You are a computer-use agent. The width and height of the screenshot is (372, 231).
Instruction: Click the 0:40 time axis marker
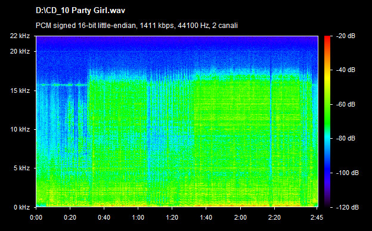[x=104, y=217]
